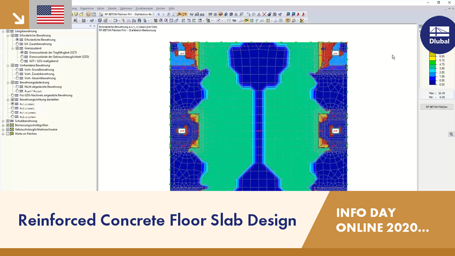The width and height of the screenshot is (455, 256).
Task: Open the Hilfe menu
Action: tap(172, 8)
